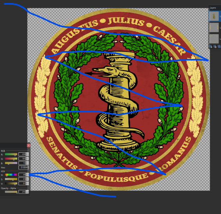Increase Red value with its up arrow
Screen dimensions: 221x214
click(27, 153)
